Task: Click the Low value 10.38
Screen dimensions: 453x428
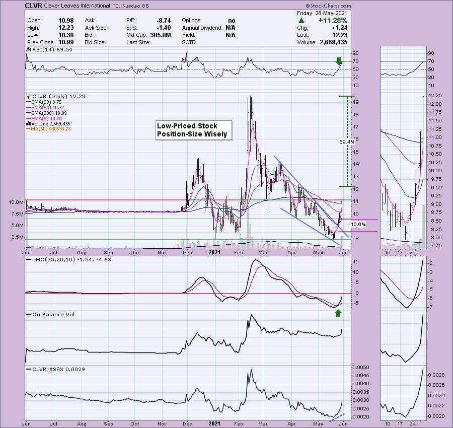Action: [66, 35]
